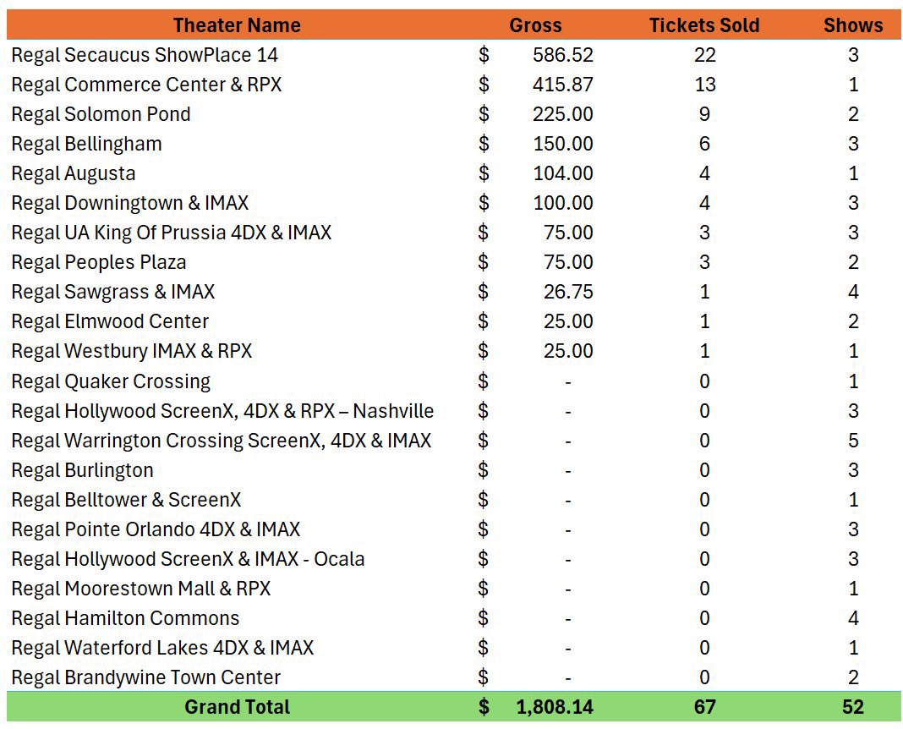
Task: Select the Regal Westbury IMAX & RPX cell
Action: point(131,351)
